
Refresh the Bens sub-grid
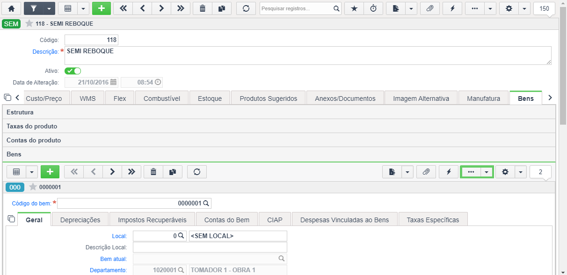tap(197, 172)
